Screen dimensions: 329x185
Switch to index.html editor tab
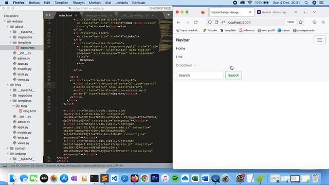(x=65, y=15)
